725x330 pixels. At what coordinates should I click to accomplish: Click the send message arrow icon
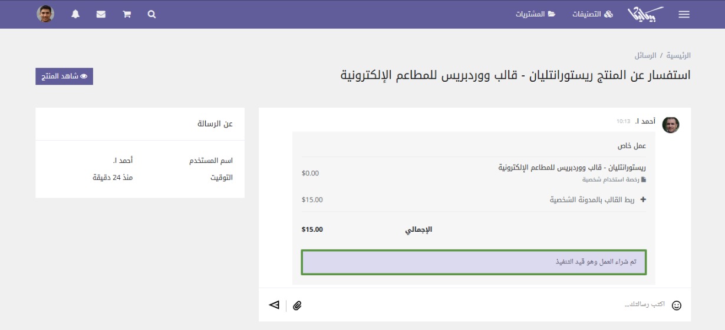[x=274, y=305]
